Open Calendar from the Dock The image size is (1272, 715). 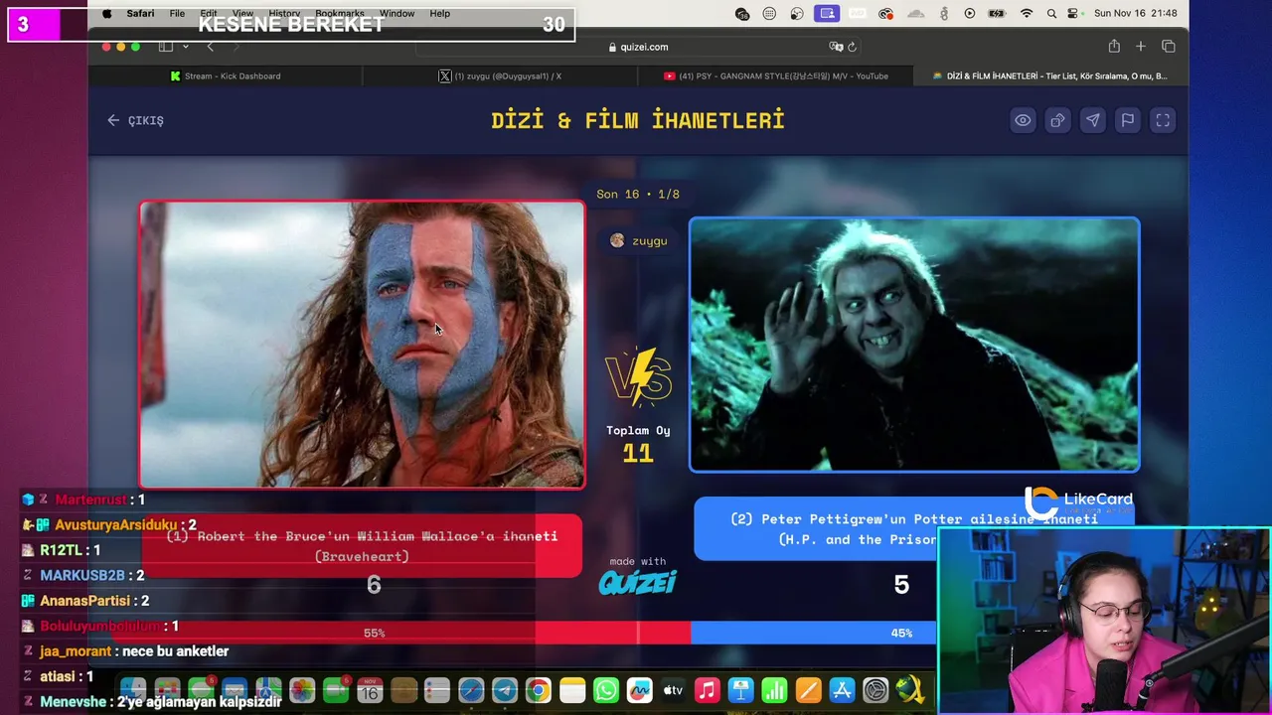[370, 689]
